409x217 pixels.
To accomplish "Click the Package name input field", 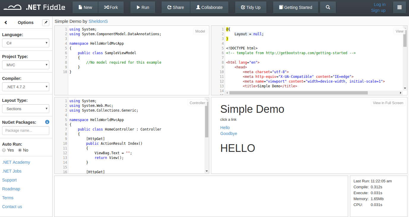I will pos(26,131).
